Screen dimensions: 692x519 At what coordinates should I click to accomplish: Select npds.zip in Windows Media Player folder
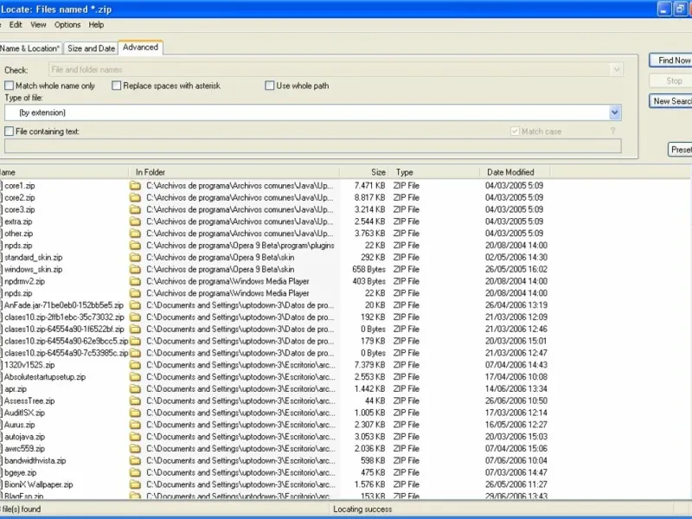(x=18, y=293)
